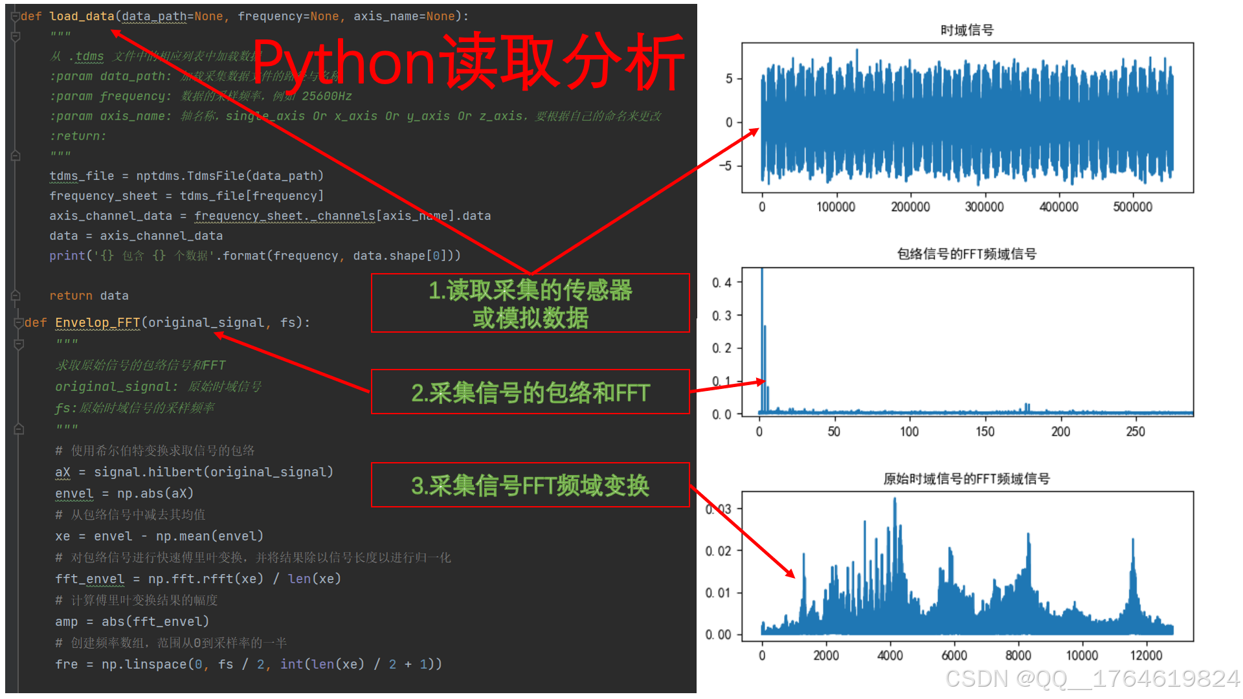Collapse the load_data function fold marker
The image size is (1243, 699).
(15, 16)
